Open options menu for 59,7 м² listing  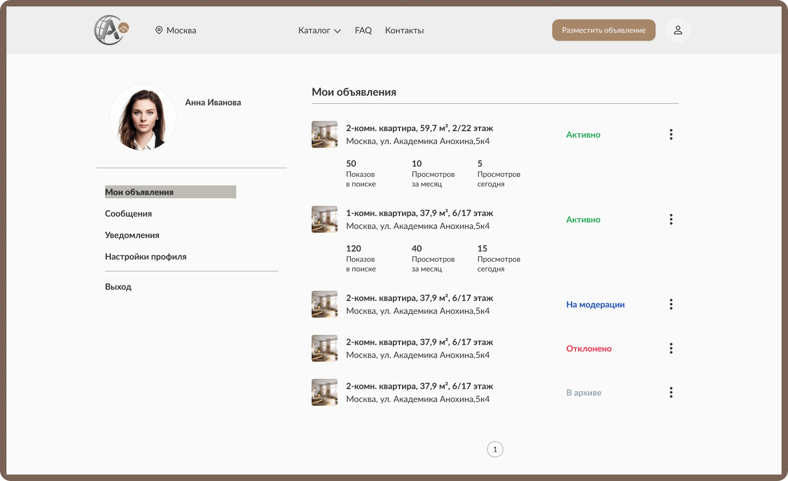671,134
